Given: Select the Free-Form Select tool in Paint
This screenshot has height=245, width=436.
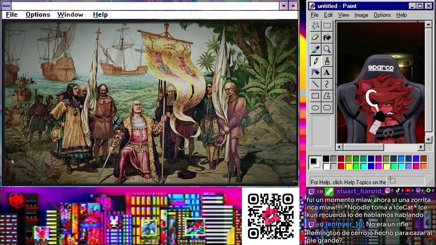Looking at the screenshot, I should pos(315,26).
